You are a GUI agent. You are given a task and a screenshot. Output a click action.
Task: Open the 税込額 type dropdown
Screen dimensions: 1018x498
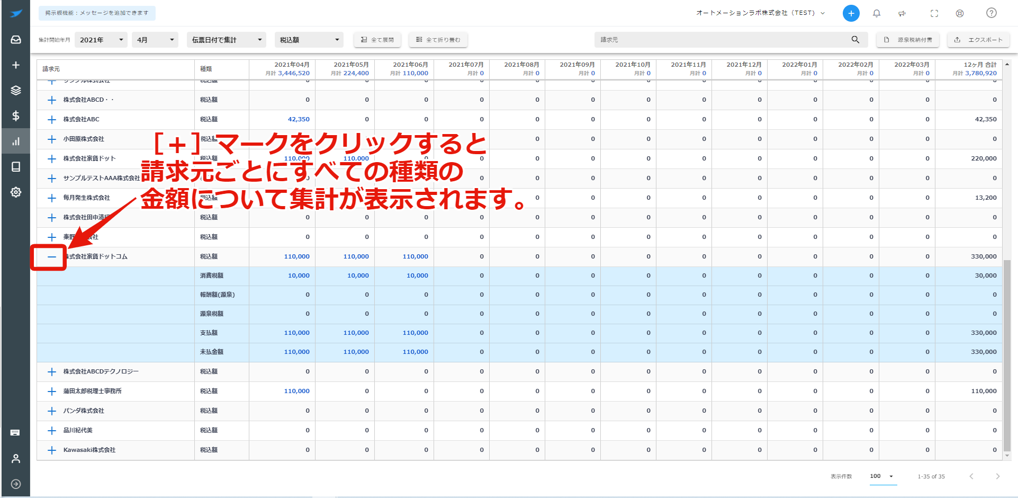pyautogui.click(x=309, y=40)
